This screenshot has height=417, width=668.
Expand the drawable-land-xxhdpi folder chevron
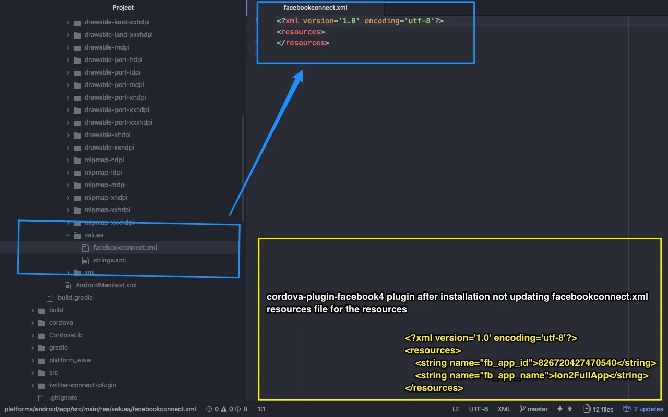tap(68, 22)
